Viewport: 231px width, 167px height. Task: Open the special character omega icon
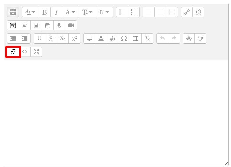[x=124, y=38]
